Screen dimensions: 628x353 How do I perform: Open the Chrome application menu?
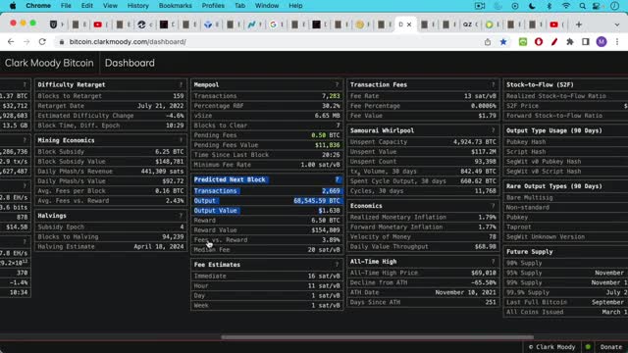pyautogui.click(x=38, y=6)
